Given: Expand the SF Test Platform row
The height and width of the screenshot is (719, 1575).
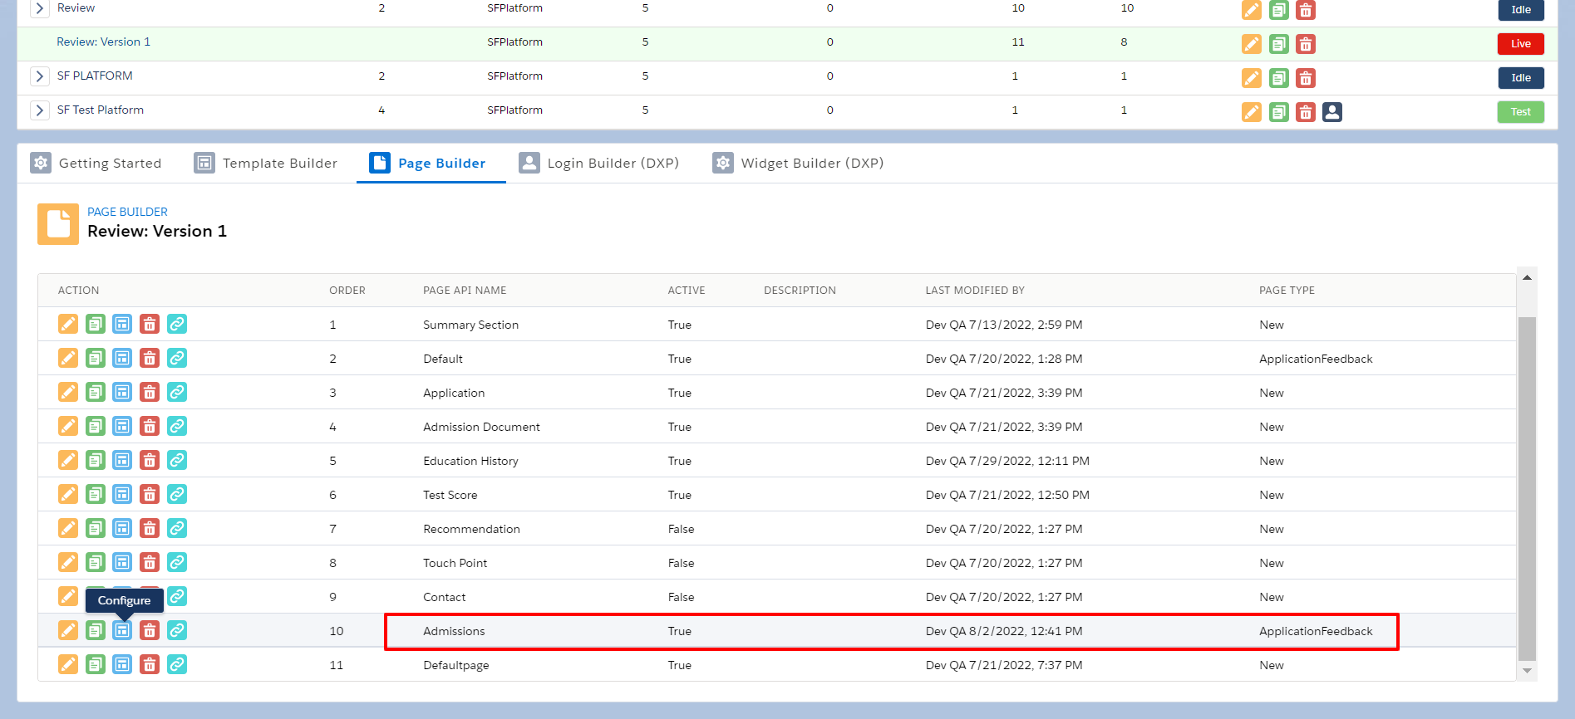Looking at the screenshot, I should point(39,110).
